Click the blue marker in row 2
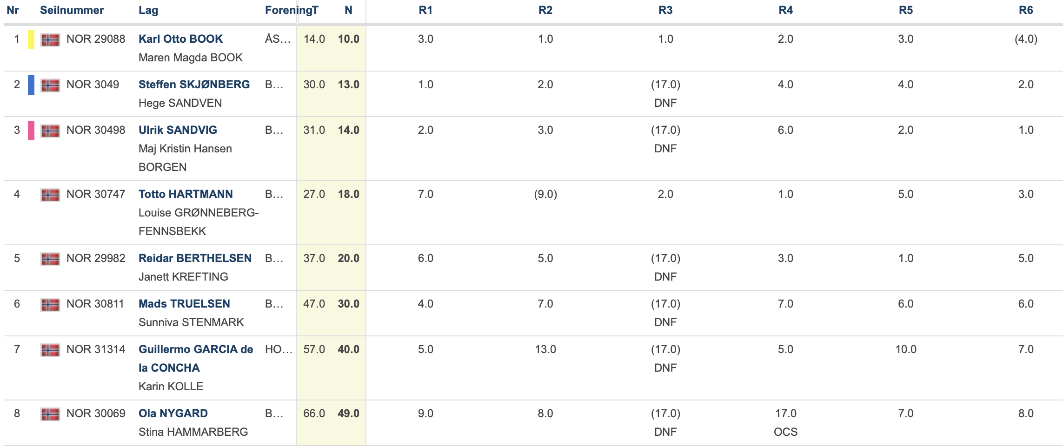This screenshot has width=1063, height=446. pyautogui.click(x=31, y=85)
